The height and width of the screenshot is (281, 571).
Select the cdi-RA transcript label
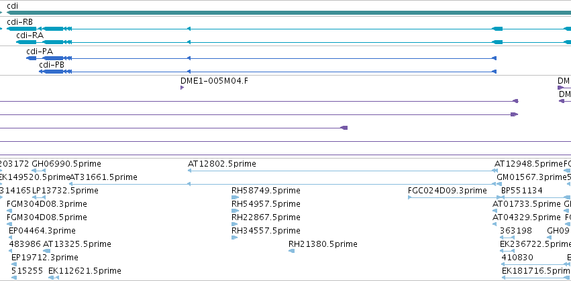tap(30, 35)
